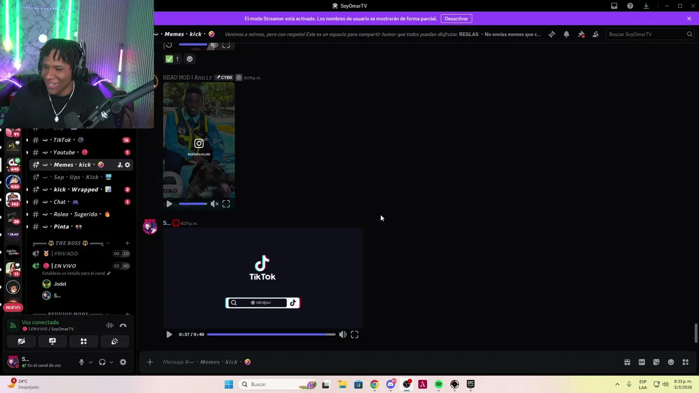The height and width of the screenshot is (393, 699).
Task: Open Spotify from the taskbar
Action: tap(439, 384)
